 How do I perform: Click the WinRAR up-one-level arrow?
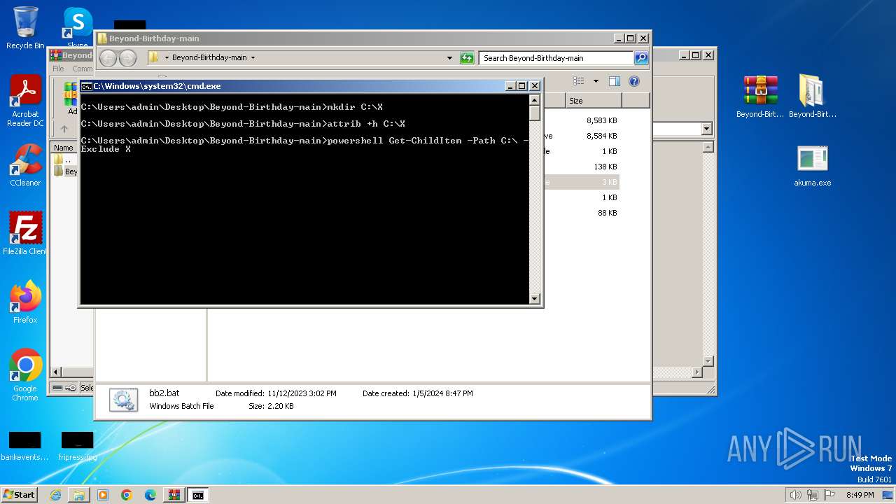click(x=64, y=129)
